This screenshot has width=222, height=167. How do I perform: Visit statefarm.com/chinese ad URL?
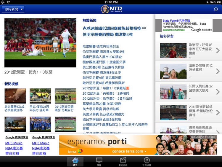coord(173,30)
